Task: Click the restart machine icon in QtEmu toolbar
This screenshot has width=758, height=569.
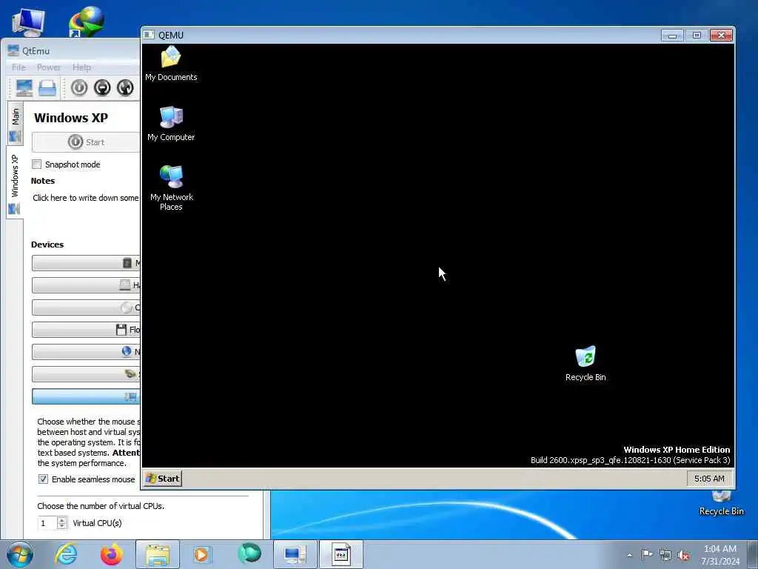Action: (x=125, y=87)
